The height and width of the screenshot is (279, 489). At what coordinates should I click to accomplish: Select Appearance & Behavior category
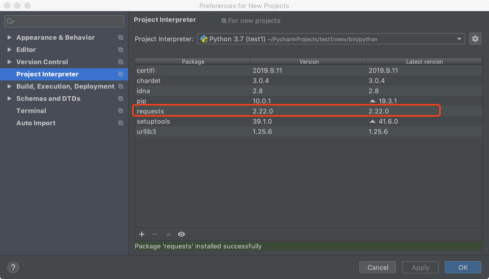(x=55, y=38)
